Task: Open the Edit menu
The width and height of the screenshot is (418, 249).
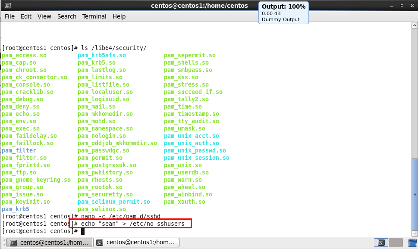Action: click(26, 16)
